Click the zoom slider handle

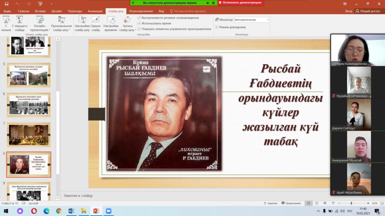352,203
